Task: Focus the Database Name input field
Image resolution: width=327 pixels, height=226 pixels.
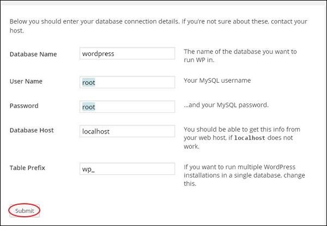Action: pyautogui.click(x=127, y=54)
